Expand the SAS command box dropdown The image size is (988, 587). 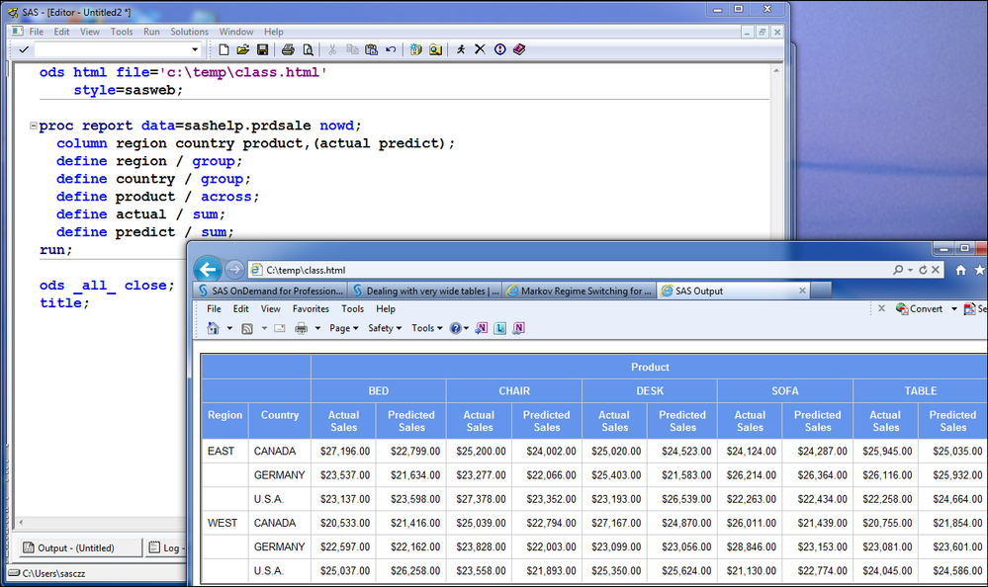pos(195,49)
